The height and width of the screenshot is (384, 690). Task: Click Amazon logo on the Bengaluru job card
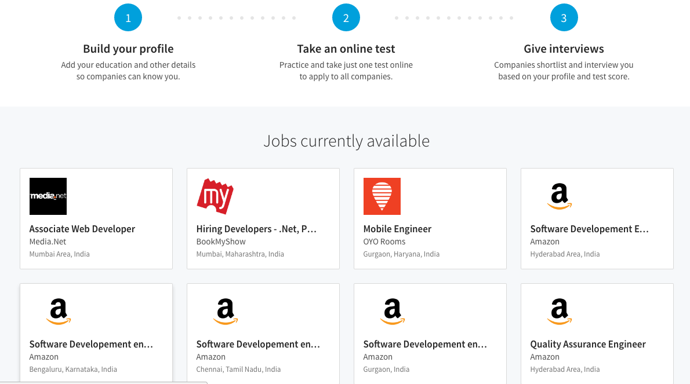click(x=59, y=312)
